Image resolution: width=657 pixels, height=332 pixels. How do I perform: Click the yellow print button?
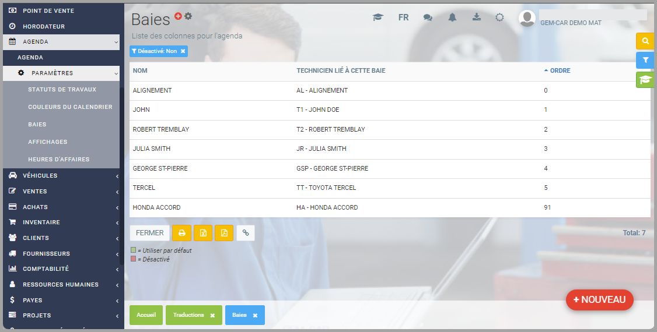pyautogui.click(x=181, y=233)
